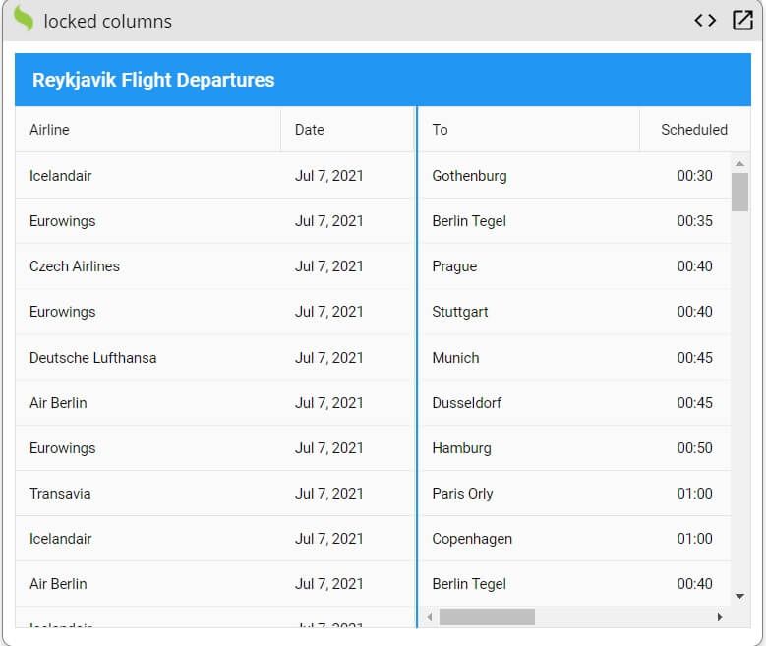Click the vertical scrollbar up arrow
This screenshot has width=766, height=646.
[x=740, y=164]
